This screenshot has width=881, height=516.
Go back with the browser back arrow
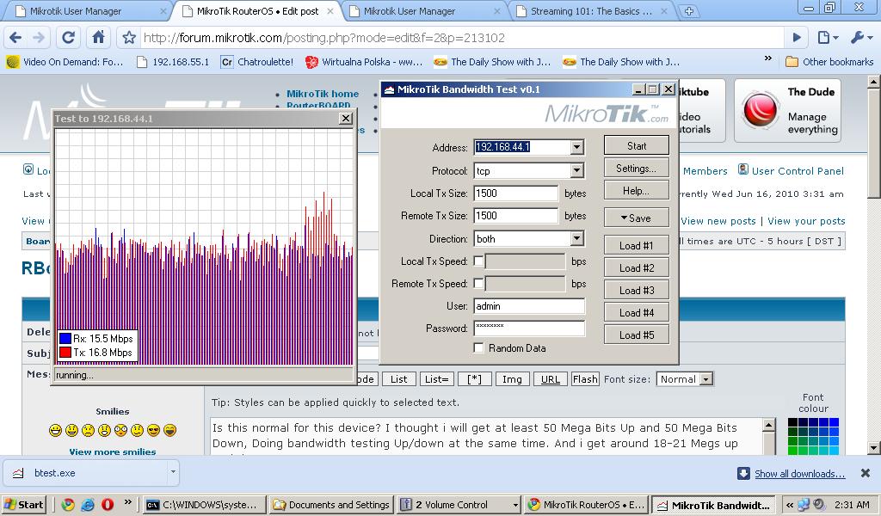pyautogui.click(x=15, y=38)
